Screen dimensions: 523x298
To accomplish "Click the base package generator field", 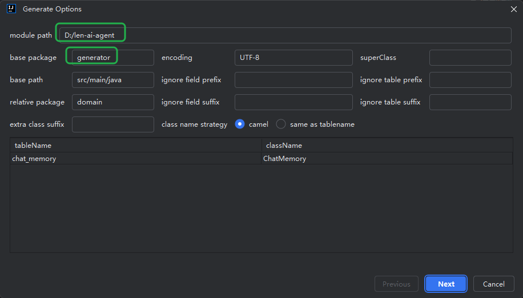I will [112, 58].
